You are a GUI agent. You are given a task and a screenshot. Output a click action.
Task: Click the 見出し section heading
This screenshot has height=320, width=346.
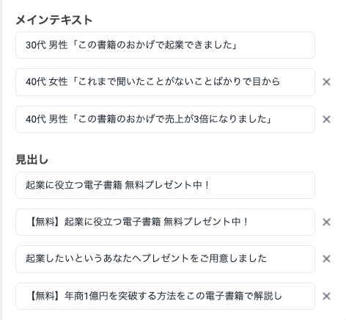click(x=32, y=160)
